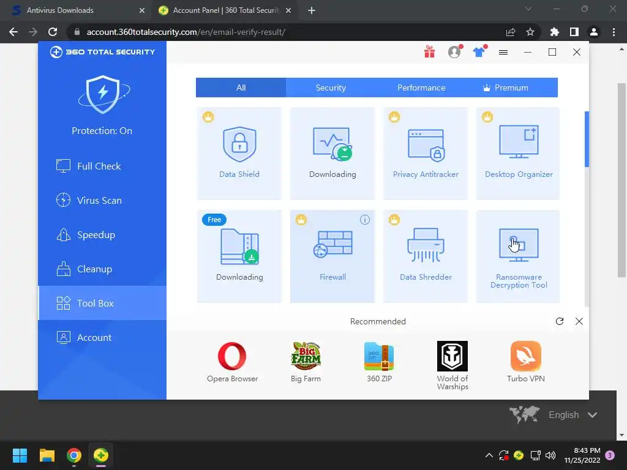Open Windows Start menu
The image size is (627, 470).
click(x=20, y=455)
